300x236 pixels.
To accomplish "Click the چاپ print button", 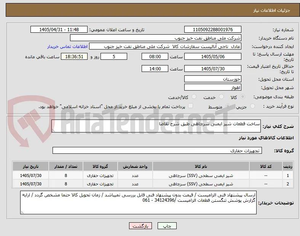I will [167, 226].
